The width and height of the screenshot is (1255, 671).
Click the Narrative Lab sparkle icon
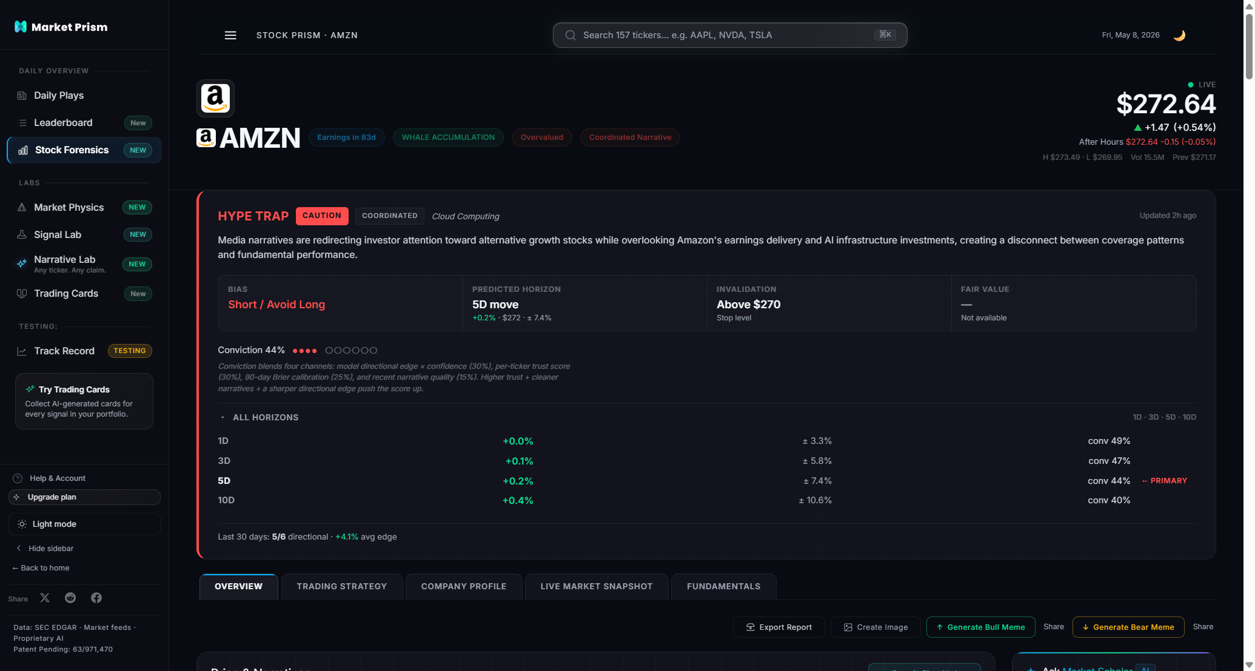(22, 263)
